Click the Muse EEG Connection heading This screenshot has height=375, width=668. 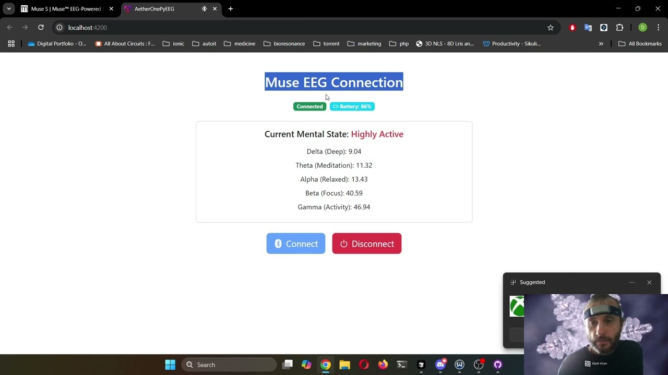(334, 82)
